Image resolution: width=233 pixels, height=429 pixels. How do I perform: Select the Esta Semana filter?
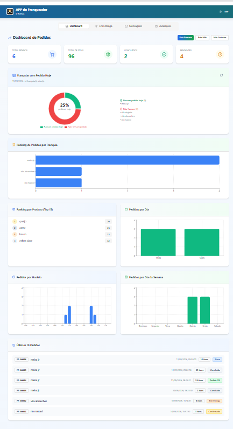186,38
